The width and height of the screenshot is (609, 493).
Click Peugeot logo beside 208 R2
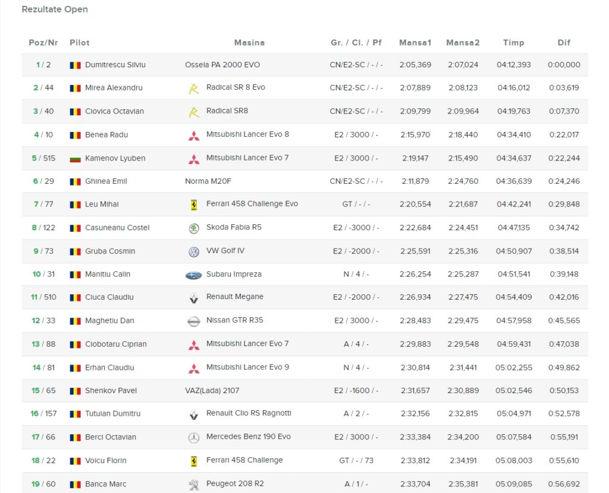pos(193,484)
